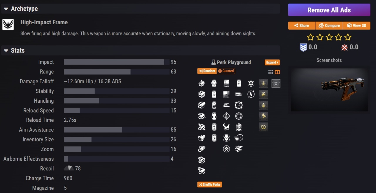The width and height of the screenshot is (376, 193).
Task: Choose the dragon-shaped perk icon
Action: [x=239, y=149]
